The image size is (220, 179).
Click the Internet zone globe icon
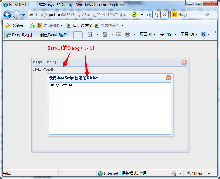100,173
